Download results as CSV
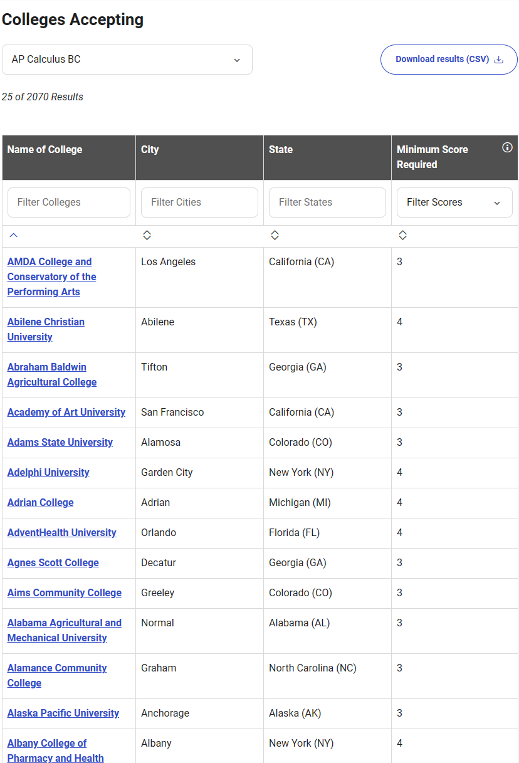 pyautogui.click(x=449, y=60)
